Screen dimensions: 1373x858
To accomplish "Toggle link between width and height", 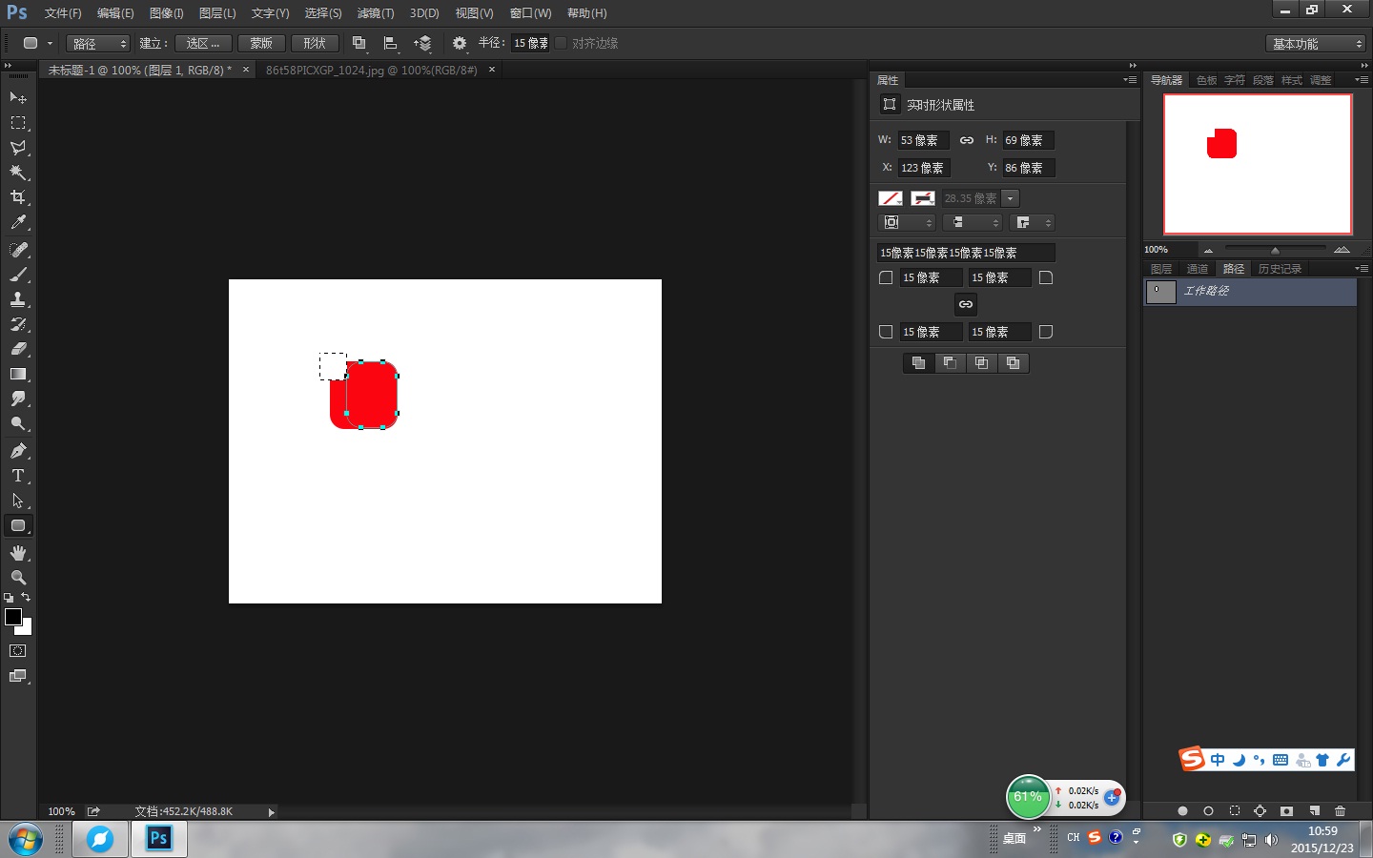I will pos(966,140).
